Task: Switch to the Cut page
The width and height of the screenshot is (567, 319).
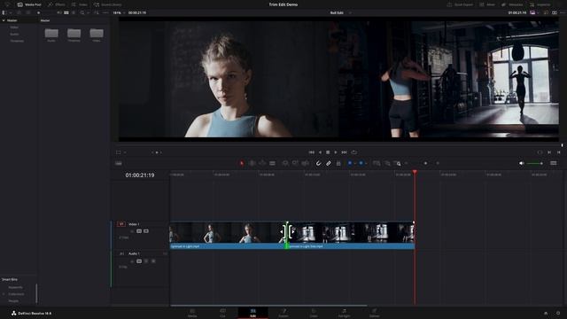Action: click(x=222, y=313)
